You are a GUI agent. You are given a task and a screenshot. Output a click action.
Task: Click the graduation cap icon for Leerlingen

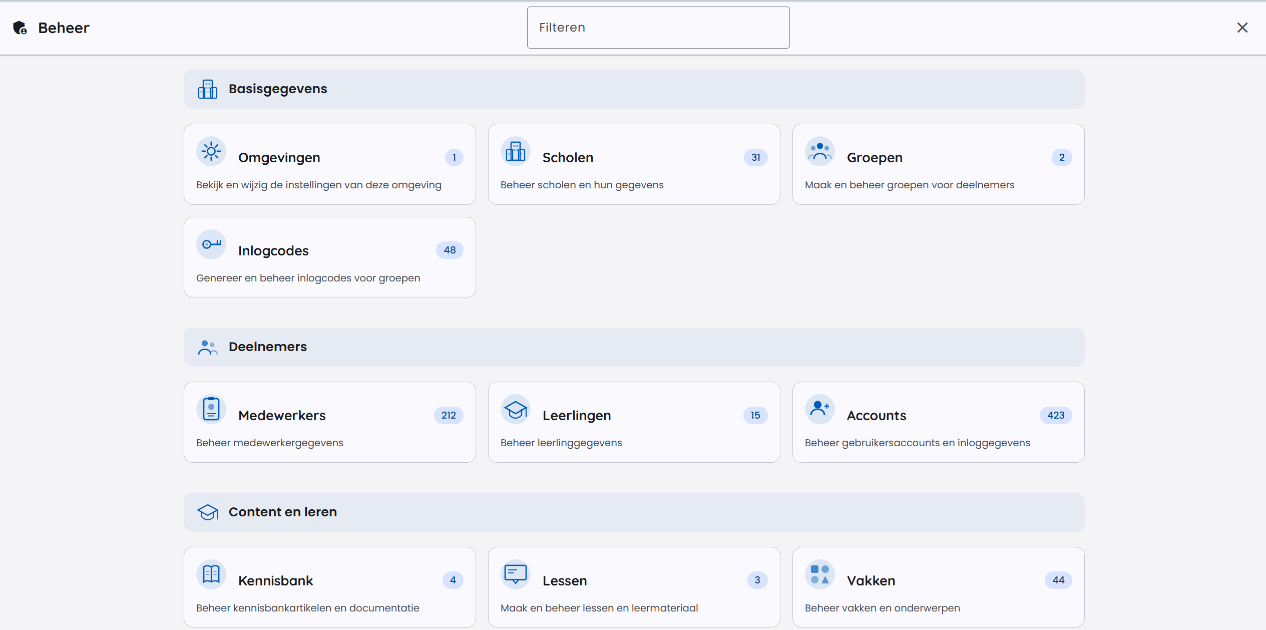(x=515, y=409)
